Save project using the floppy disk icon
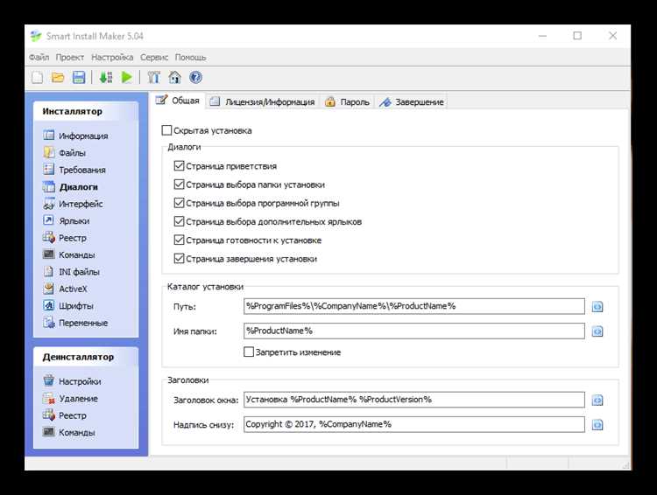 coord(79,77)
